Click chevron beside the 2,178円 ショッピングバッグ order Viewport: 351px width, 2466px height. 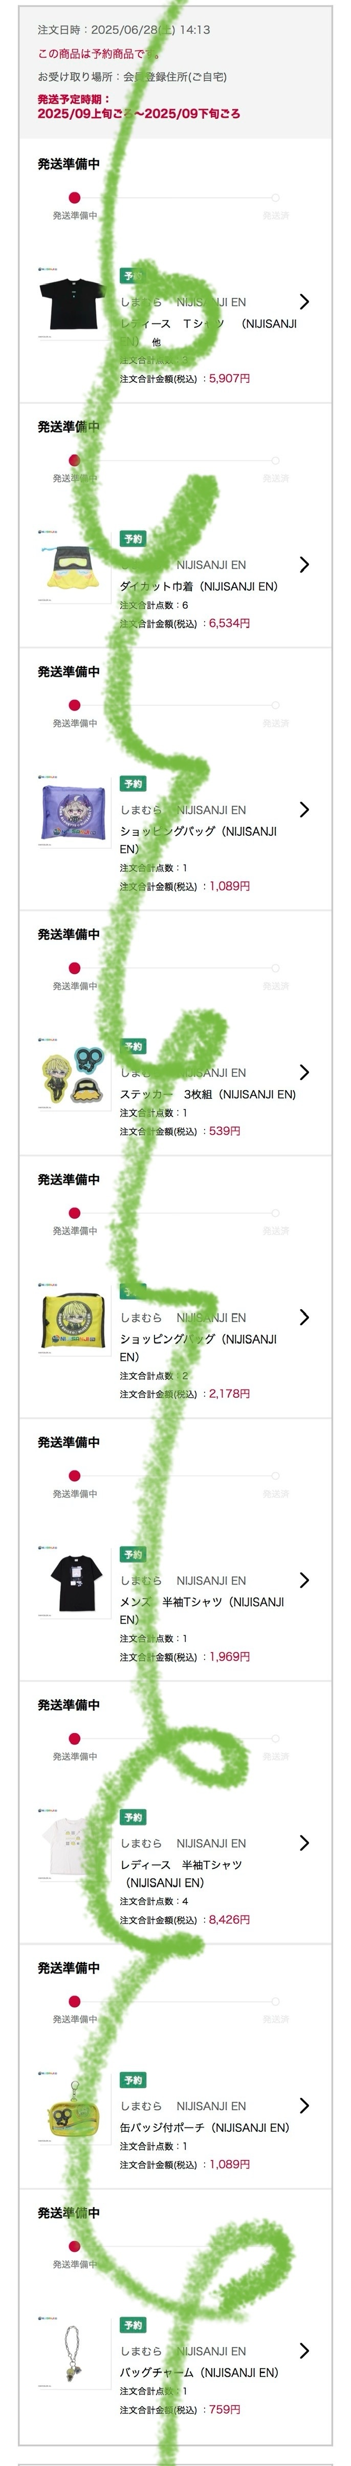[304, 1317]
